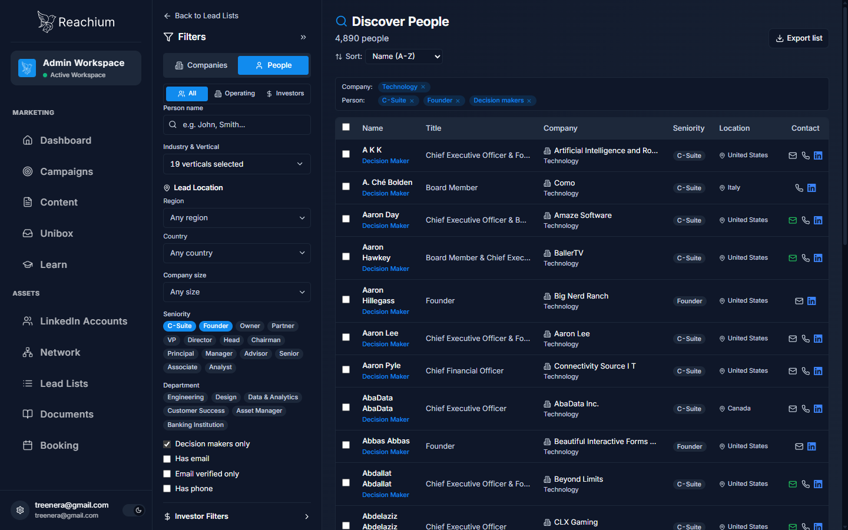This screenshot has width=848, height=530.
Task: Toggle the Director seniority chip
Action: pos(200,340)
